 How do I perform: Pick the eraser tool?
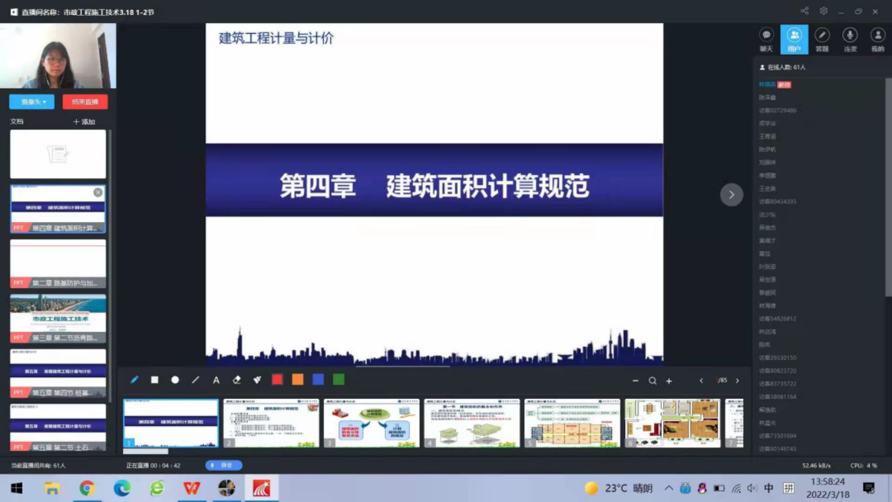pyautogui.click(x=237, y=380)
